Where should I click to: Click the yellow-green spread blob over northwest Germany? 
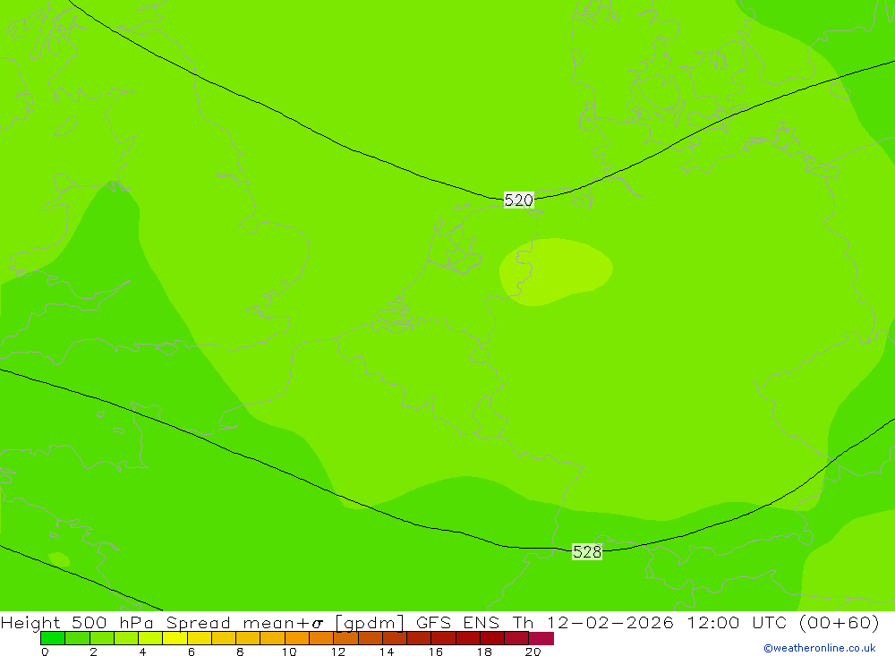coord(556,272)
